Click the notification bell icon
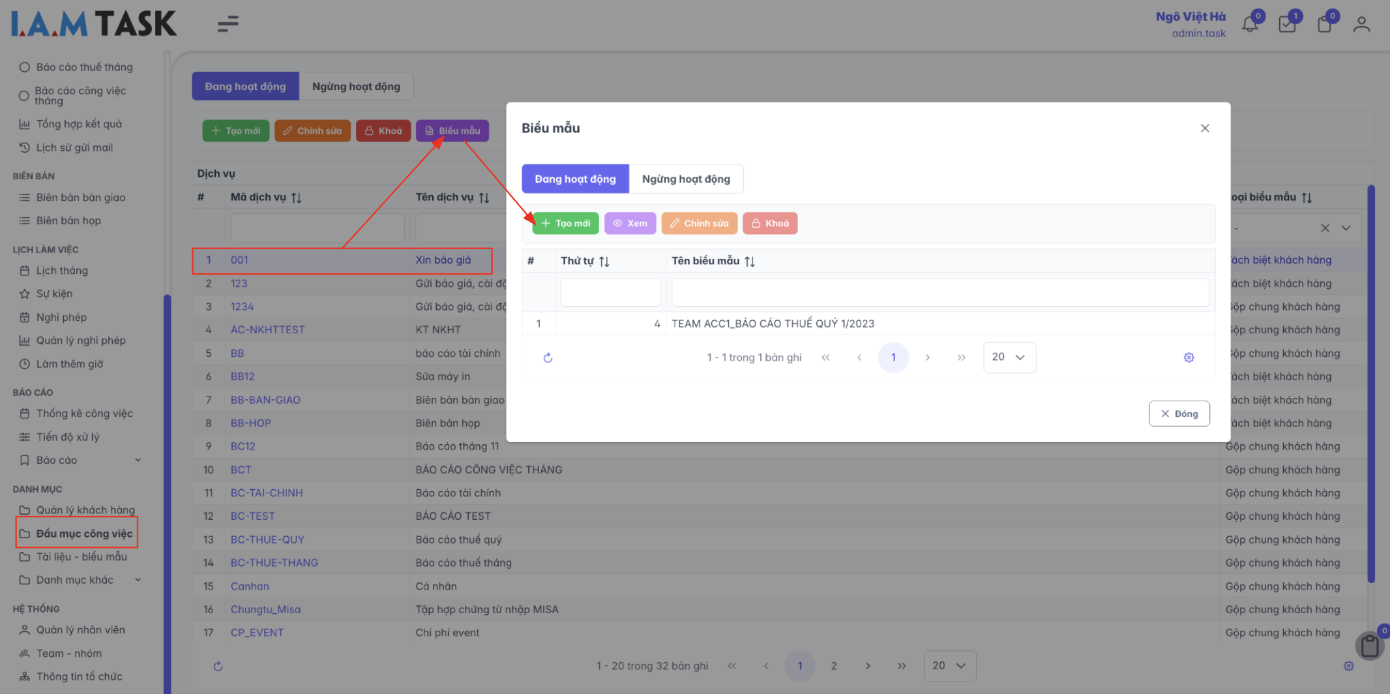The width and height of the screenshot is (1390, 694). [1250, 25]
